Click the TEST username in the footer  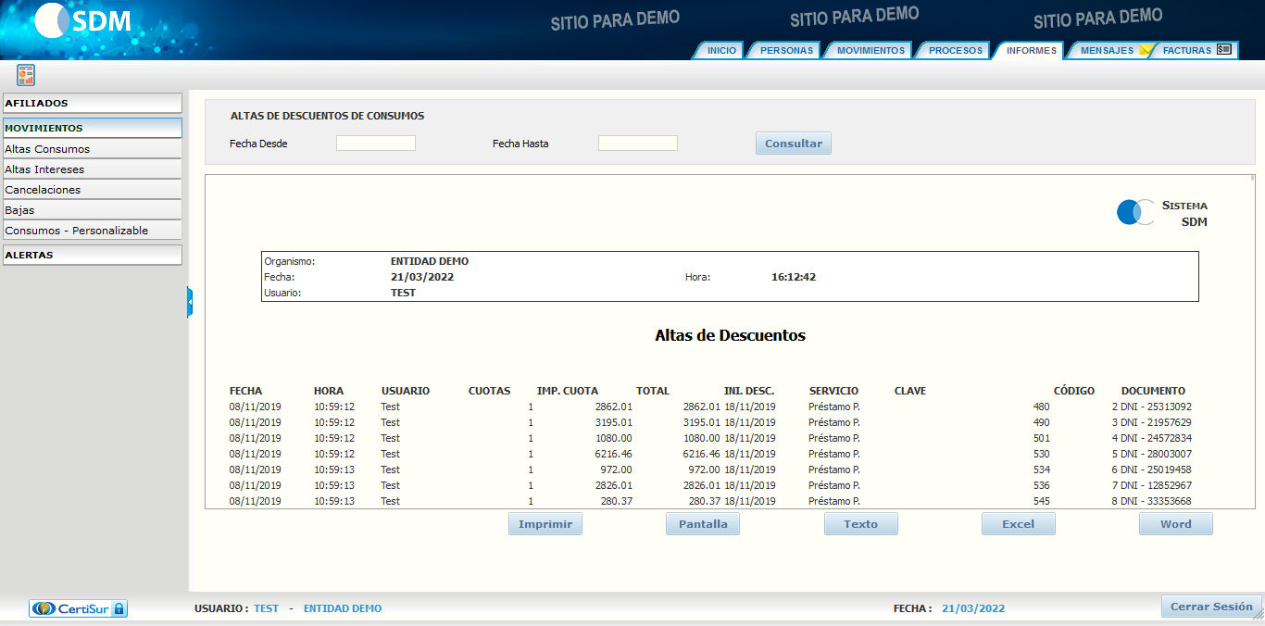(x=267, y=608)
